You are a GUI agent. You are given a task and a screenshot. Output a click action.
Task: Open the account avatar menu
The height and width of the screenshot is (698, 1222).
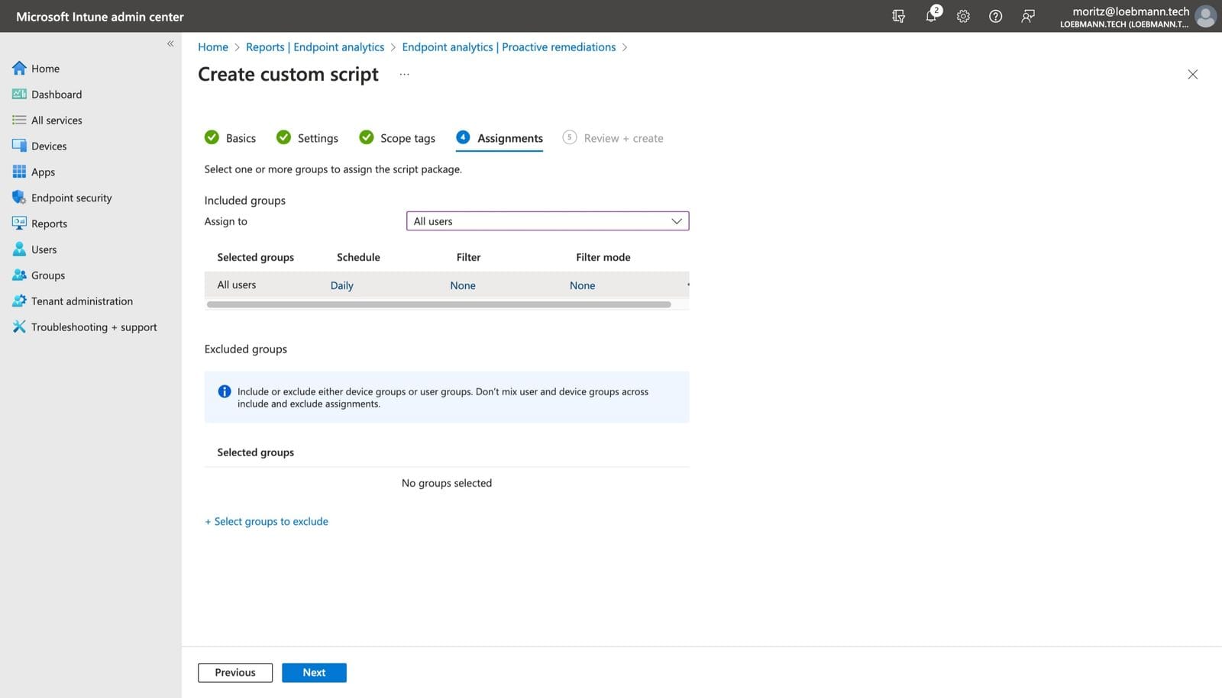click(x=1205, y=16)
